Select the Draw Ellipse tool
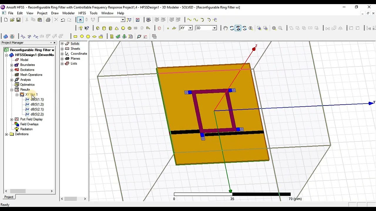Image resolution: width=376 pixels, height=211 pixels. click(94, 37)
